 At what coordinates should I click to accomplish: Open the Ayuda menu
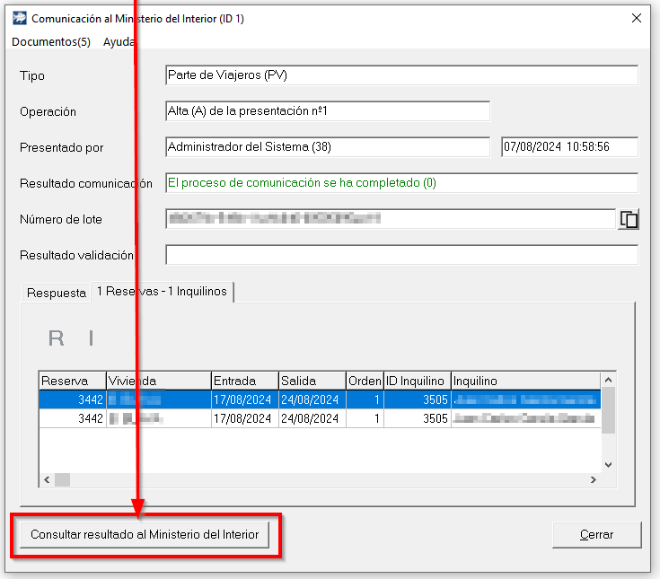click(118, 42)
